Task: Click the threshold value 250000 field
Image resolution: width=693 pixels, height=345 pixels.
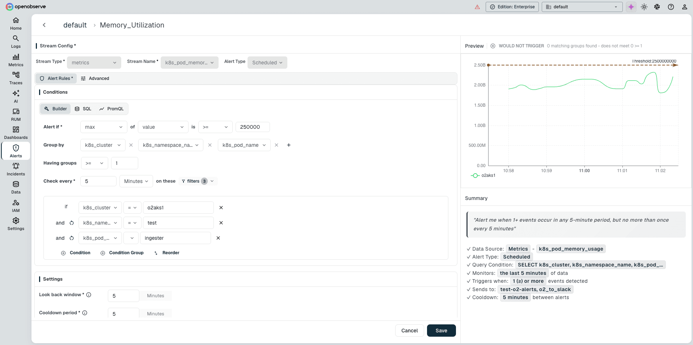Action: (253, 127)
